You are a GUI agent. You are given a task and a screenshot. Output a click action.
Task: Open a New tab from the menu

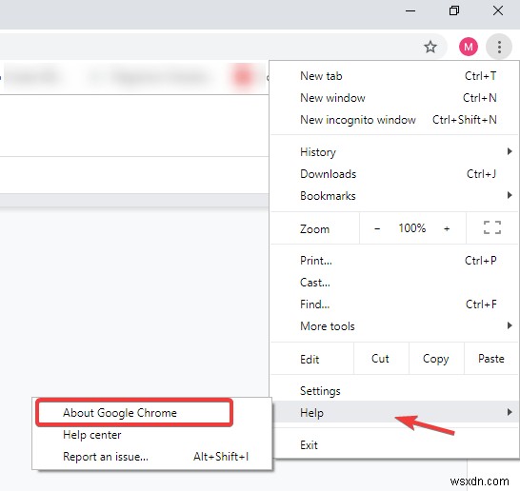[x=394, y=76]
